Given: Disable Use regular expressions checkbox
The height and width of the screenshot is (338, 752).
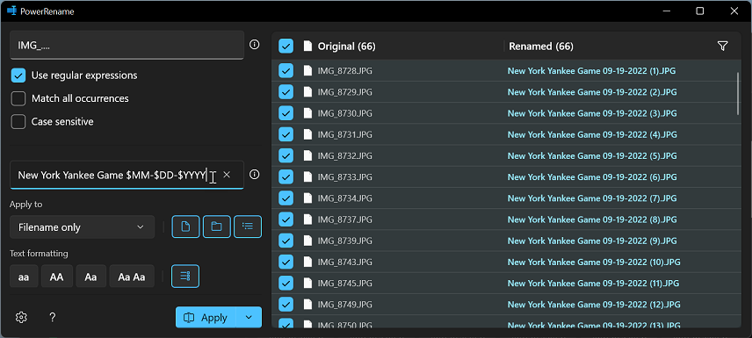Looking at the screenshot, I should (x=18, y=76).
